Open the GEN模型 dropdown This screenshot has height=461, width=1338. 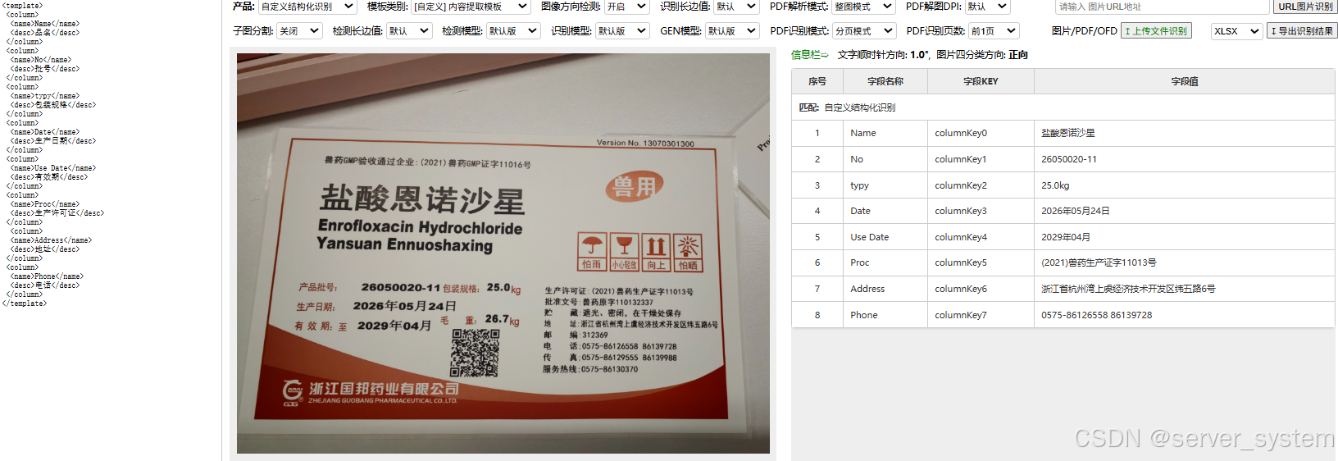coord(732,31)
